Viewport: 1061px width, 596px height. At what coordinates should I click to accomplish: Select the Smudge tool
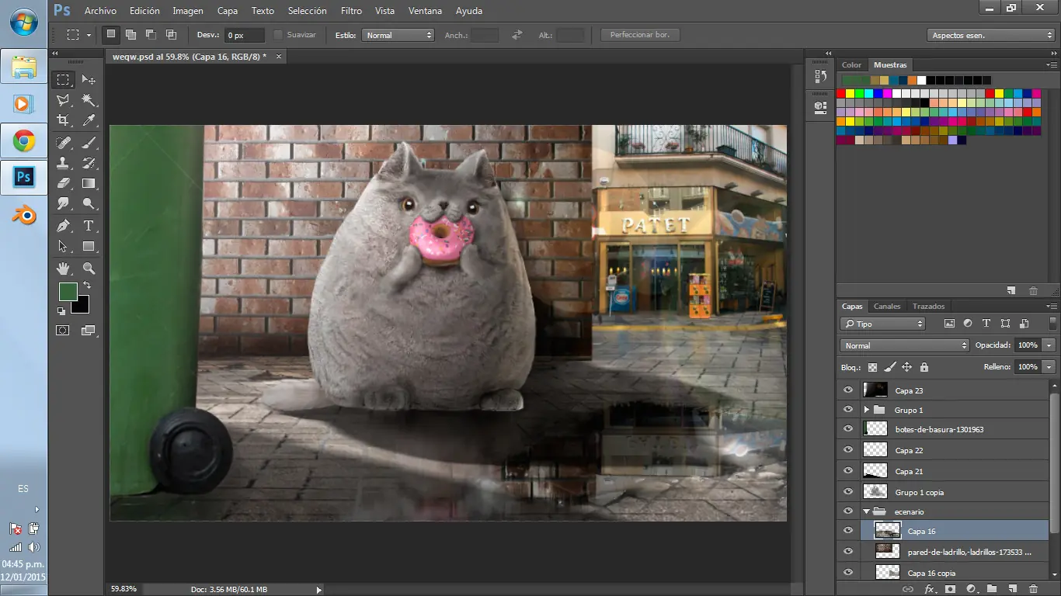click(64, 203)
